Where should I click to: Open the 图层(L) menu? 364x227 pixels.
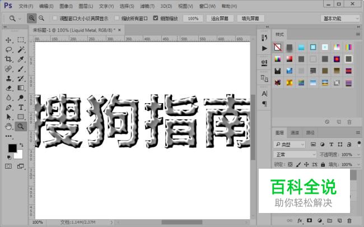86,6
